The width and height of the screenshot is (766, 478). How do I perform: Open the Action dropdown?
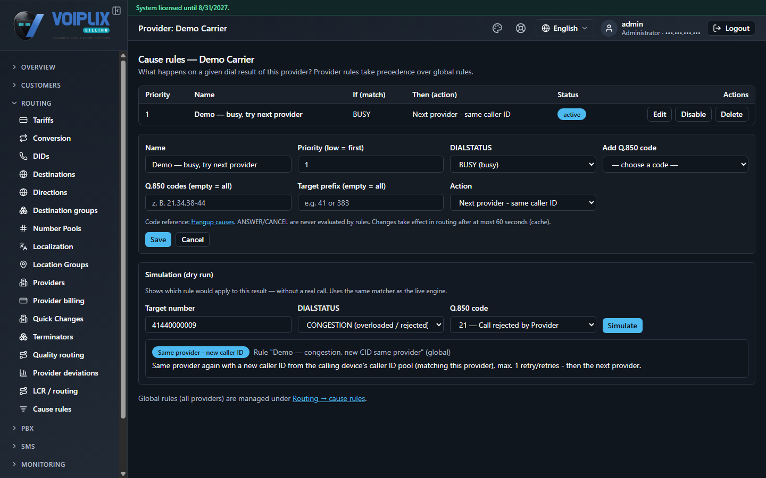tap(523, 203)
